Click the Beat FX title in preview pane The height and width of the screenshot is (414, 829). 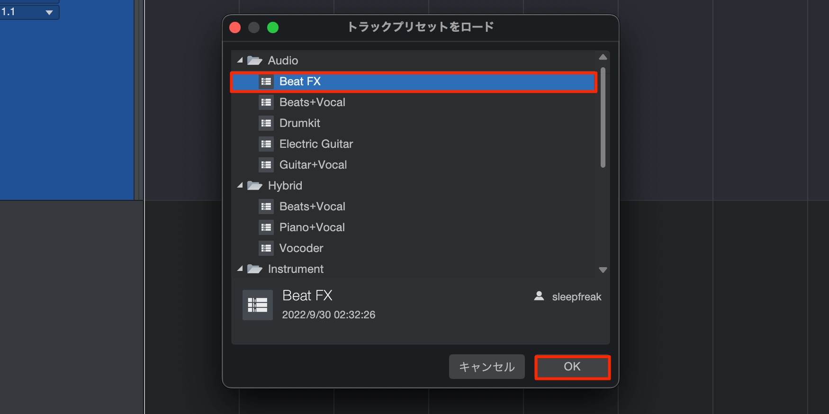pos(307,296)
